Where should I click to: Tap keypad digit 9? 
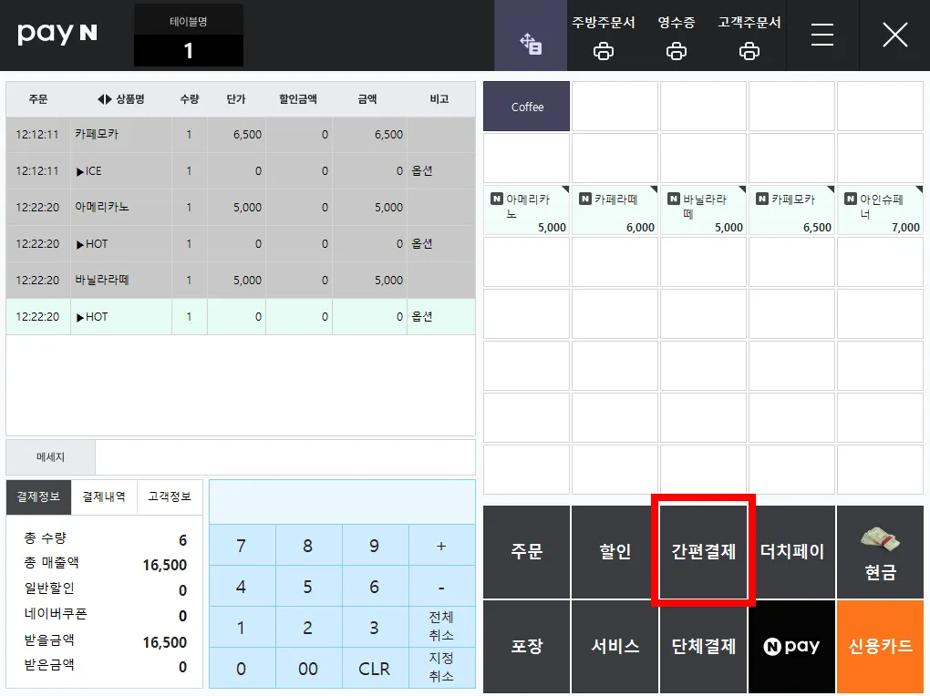tap(374, 546)
